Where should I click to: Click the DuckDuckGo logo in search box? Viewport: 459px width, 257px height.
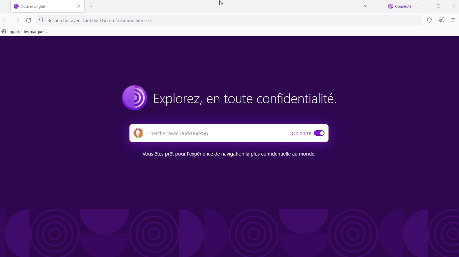138,133
